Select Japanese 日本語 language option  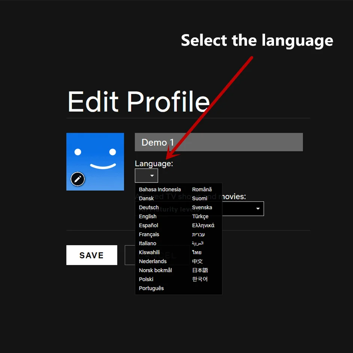point(200,270)
